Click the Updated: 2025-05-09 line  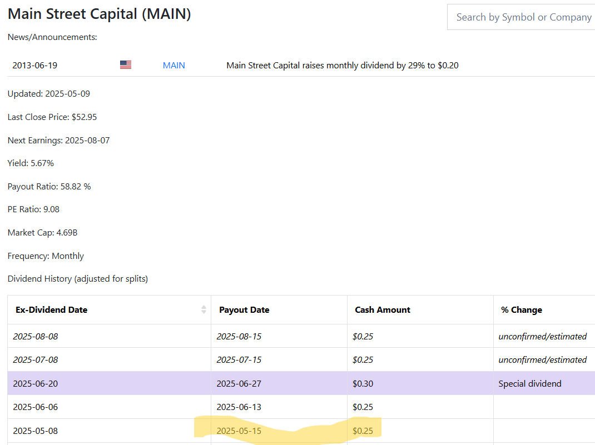pos(49,94)
